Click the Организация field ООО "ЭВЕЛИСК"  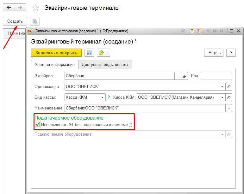(x=141, y=87)
